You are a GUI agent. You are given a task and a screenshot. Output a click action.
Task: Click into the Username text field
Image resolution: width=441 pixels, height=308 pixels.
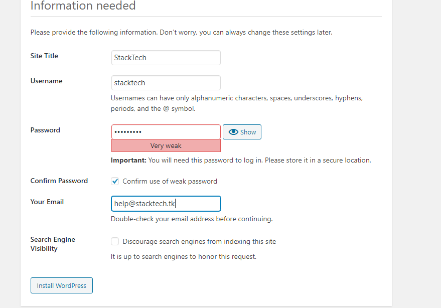166,83
